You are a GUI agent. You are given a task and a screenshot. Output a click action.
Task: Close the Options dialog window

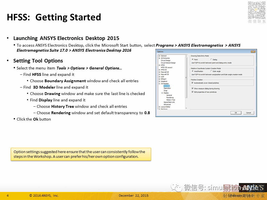tap(253, 52)
